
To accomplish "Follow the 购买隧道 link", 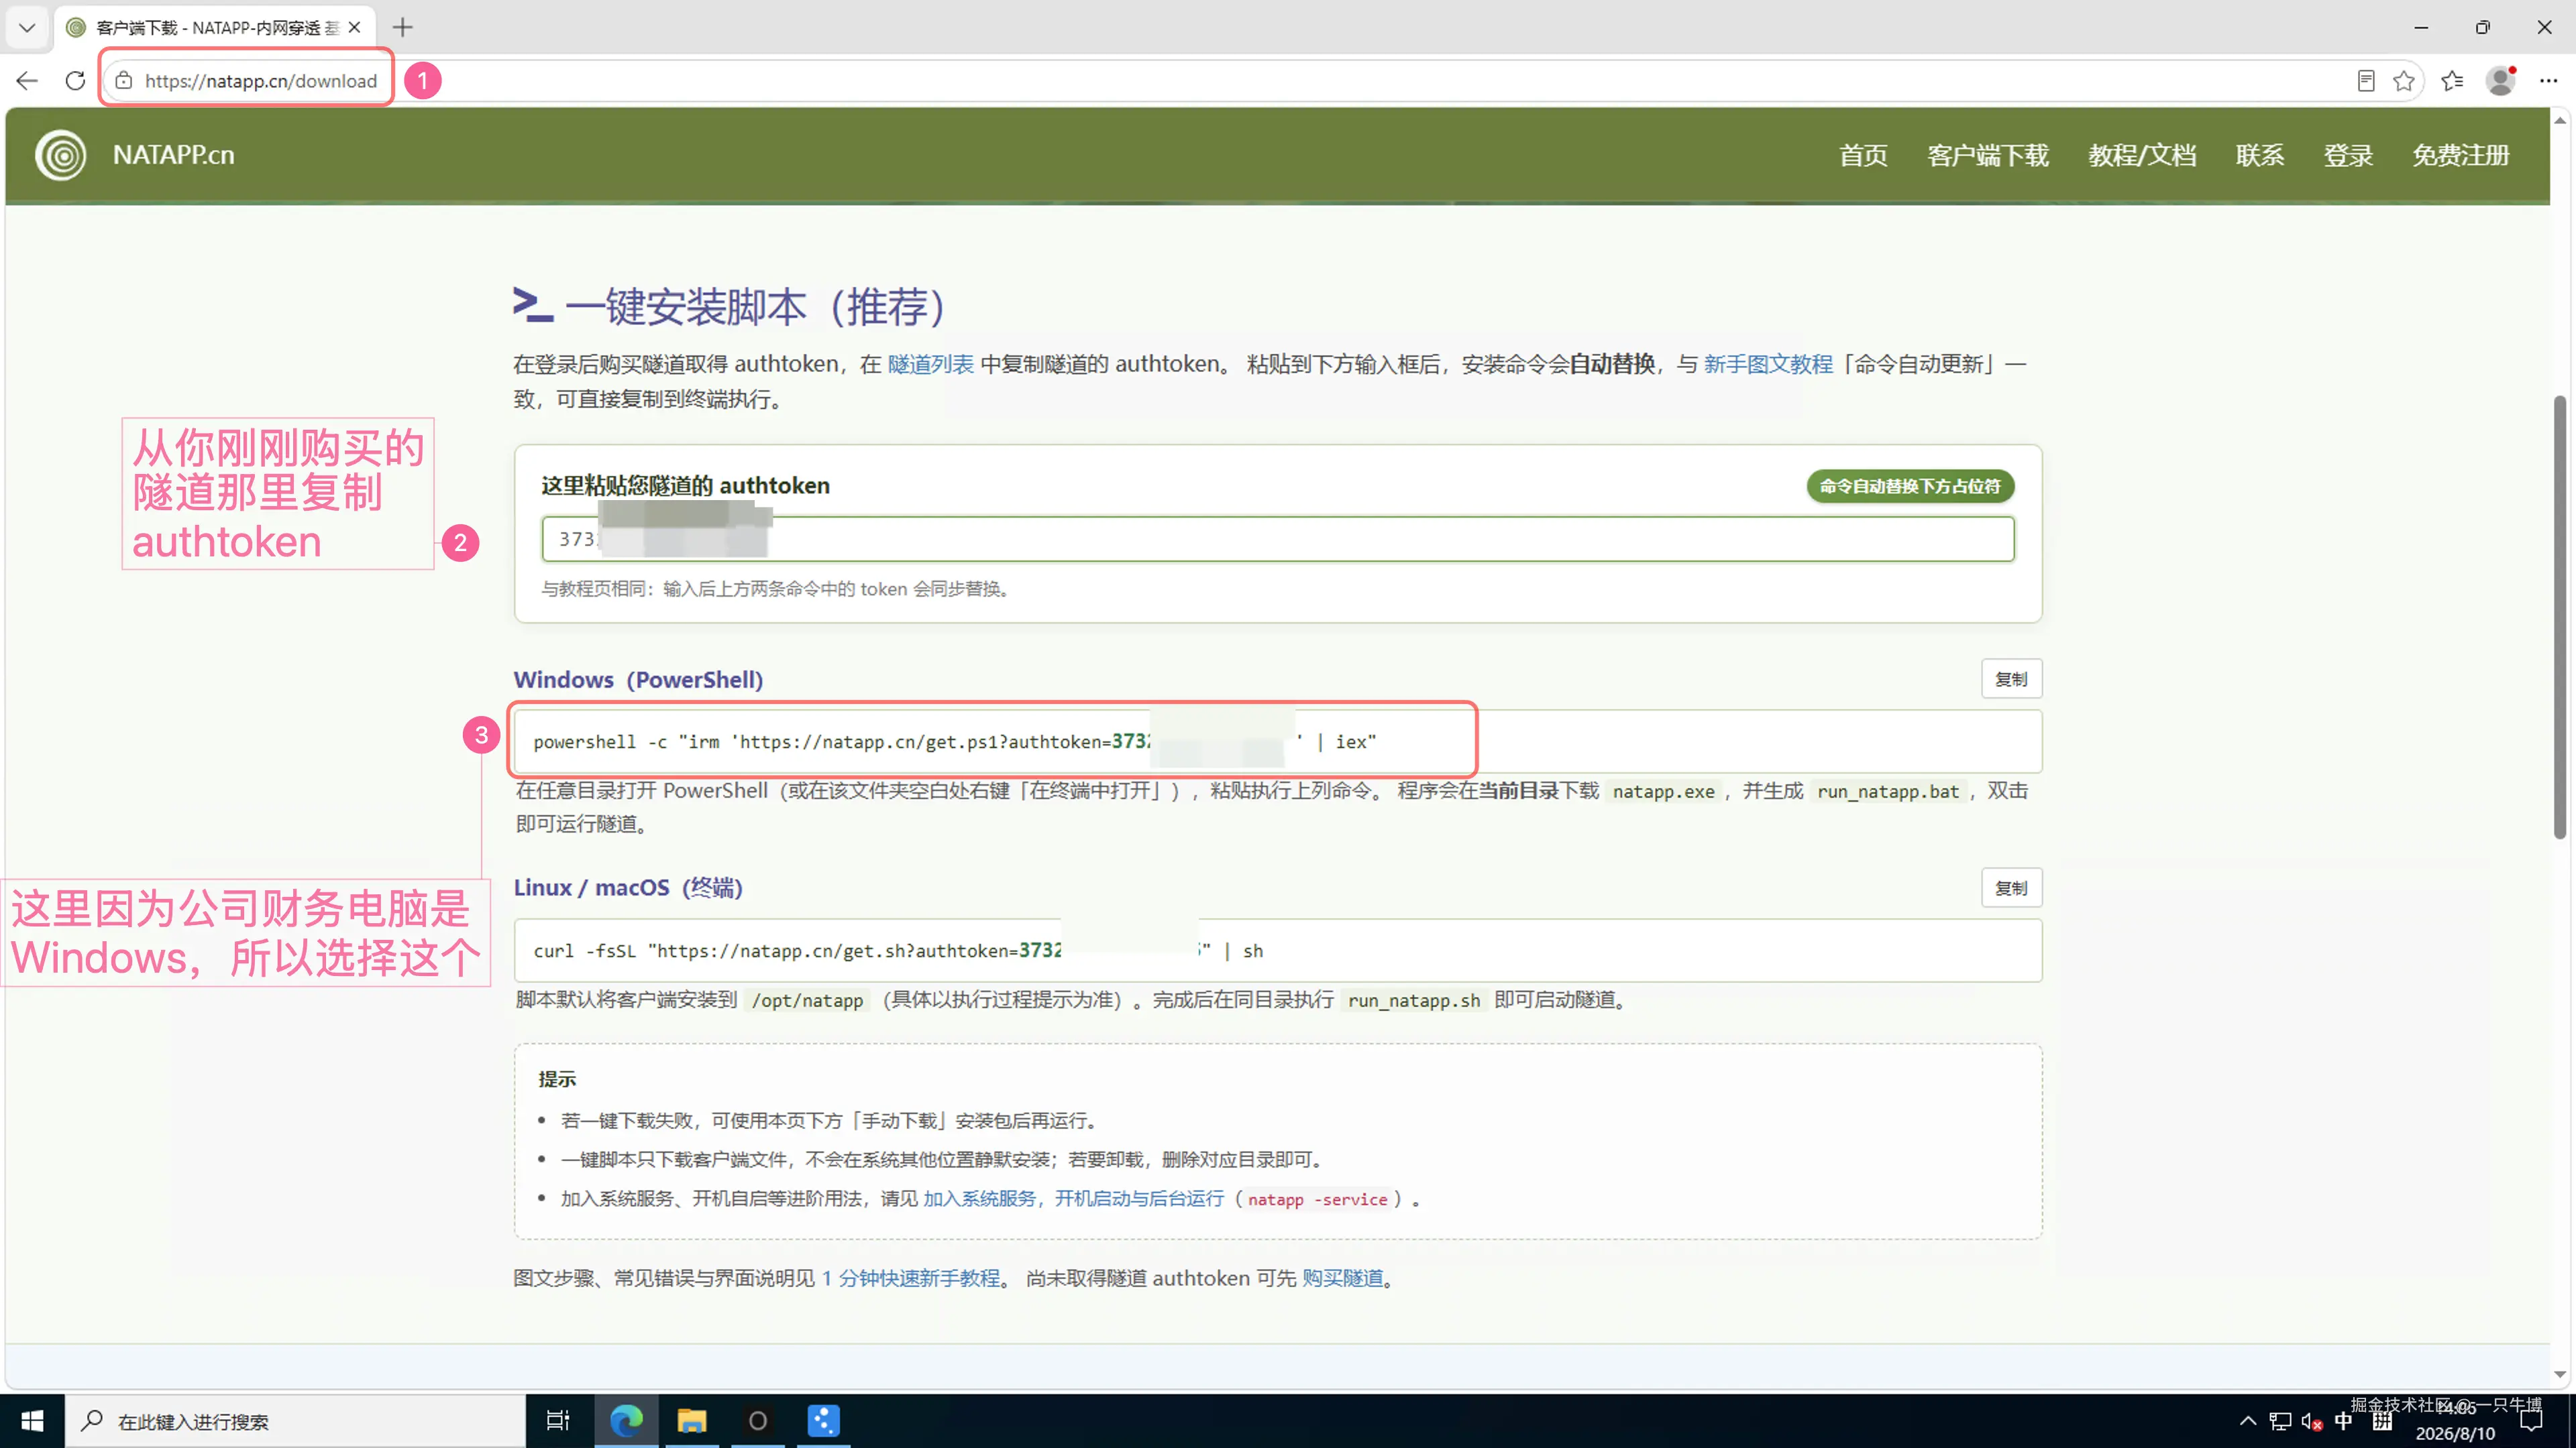I will (1342, 1278).
